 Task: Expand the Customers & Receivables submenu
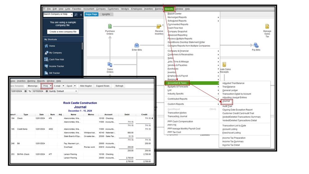tap(218, 55)
